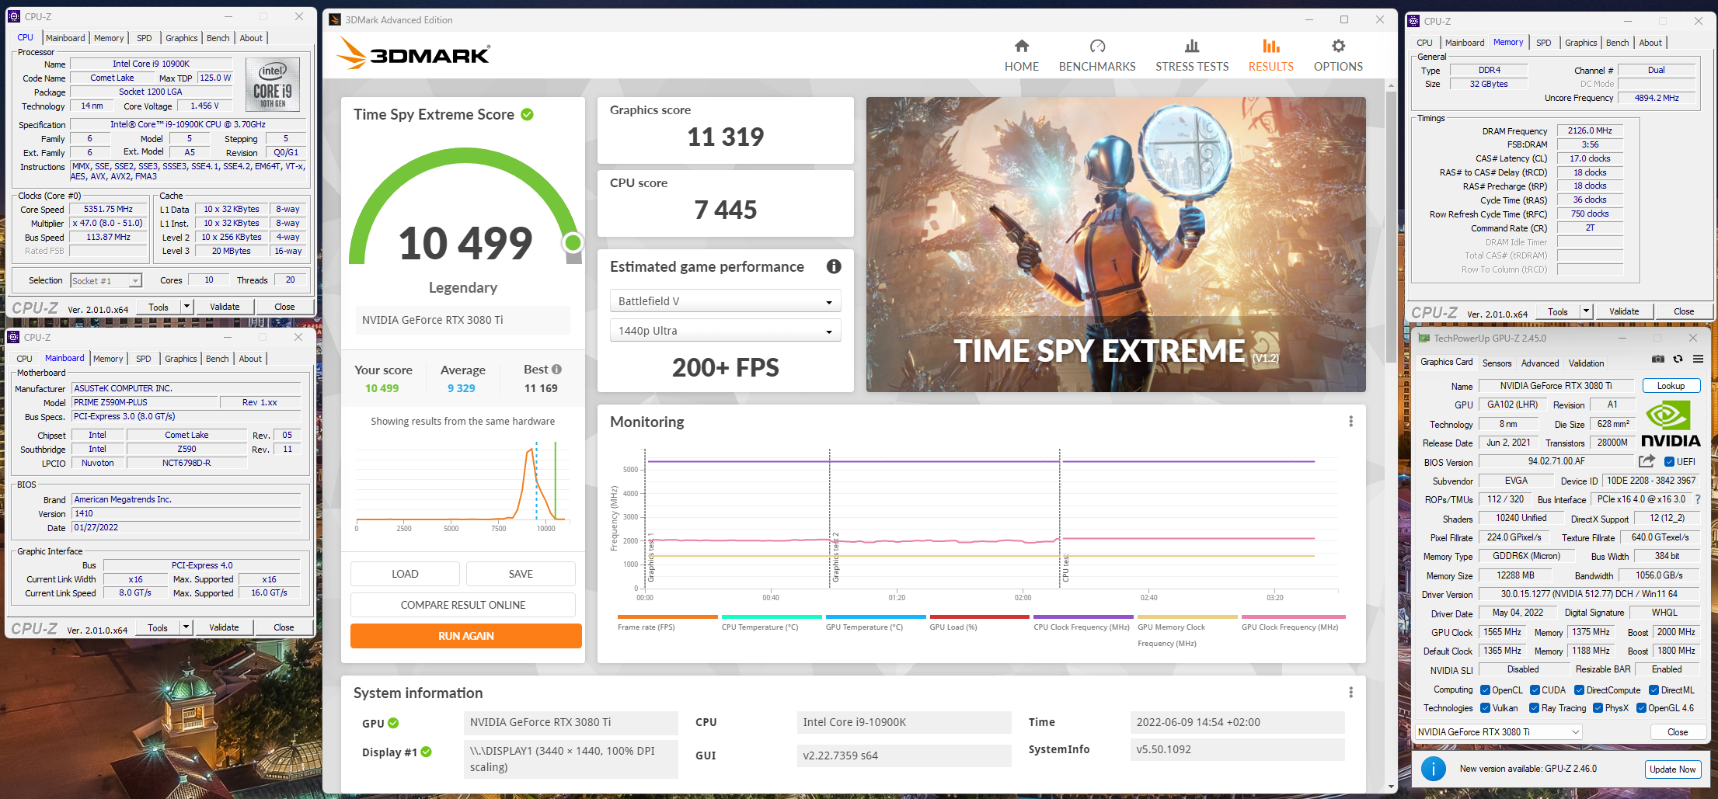This screenshot has width=1718, height=799.
Task: Click the green check next to GPU label
Action: (x=393, y=723)
